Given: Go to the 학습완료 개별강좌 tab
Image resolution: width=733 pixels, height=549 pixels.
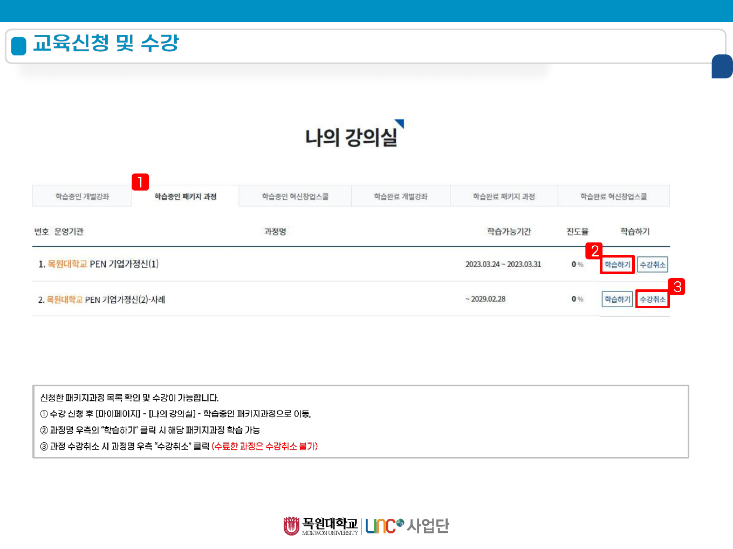Looking at the screenshot, I should click(400, 197).
